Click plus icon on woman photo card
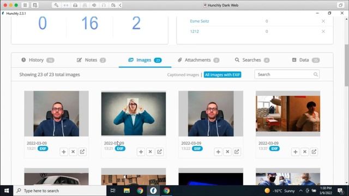Screen dimensions: 349x196 coord(141,152)
